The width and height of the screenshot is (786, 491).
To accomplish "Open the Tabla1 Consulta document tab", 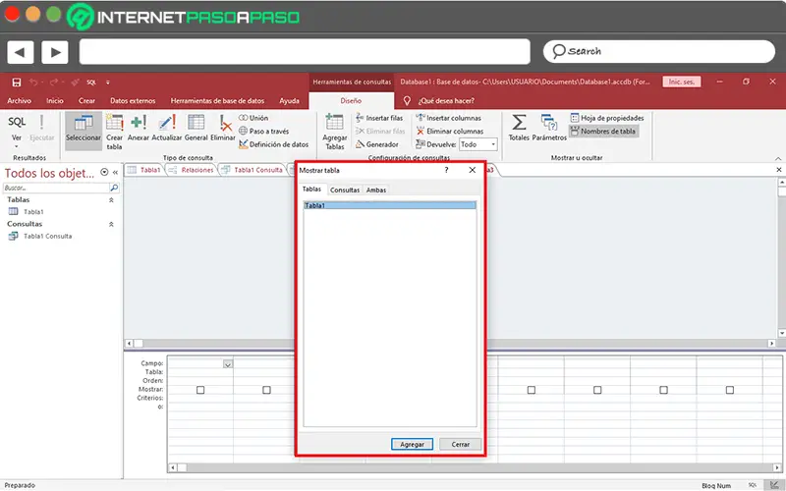I will pyautogui.click(x=253, y=170).
